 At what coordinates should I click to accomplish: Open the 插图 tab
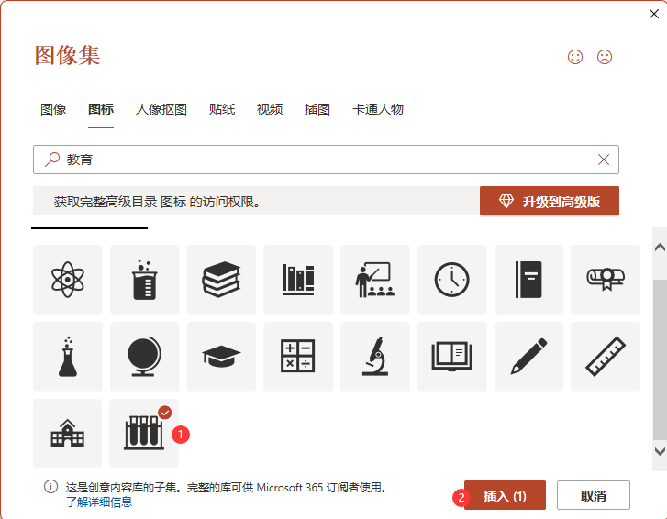click(x=317, y=109)
